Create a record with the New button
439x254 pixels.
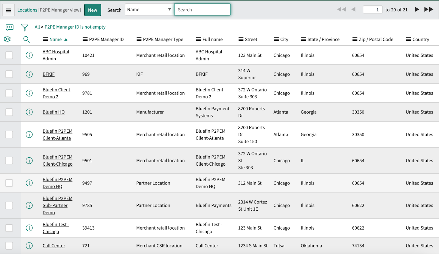(x=92, y=10)
